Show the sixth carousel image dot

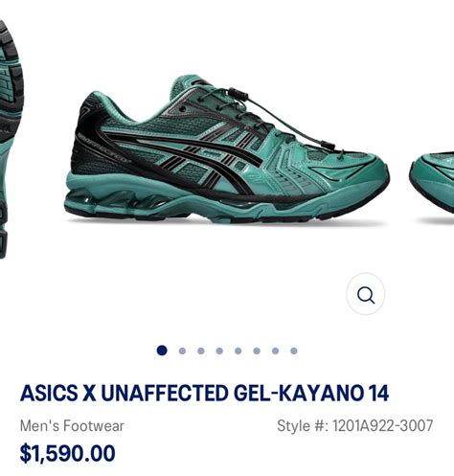pyautogui.click(x=257, y=351)
